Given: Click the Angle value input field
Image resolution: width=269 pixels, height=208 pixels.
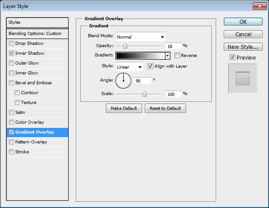Looking at the screenshot, I should pyautogui.click(x=142, y=81).
